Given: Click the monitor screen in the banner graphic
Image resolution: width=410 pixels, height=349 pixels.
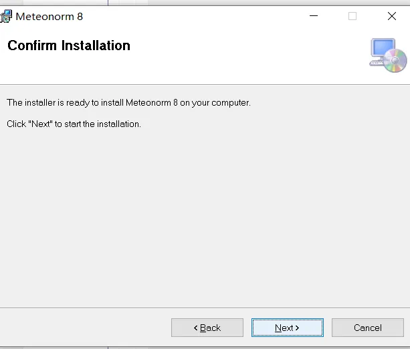Looking at the screenshot, I should pyautogui.click(x=383, y=49).
